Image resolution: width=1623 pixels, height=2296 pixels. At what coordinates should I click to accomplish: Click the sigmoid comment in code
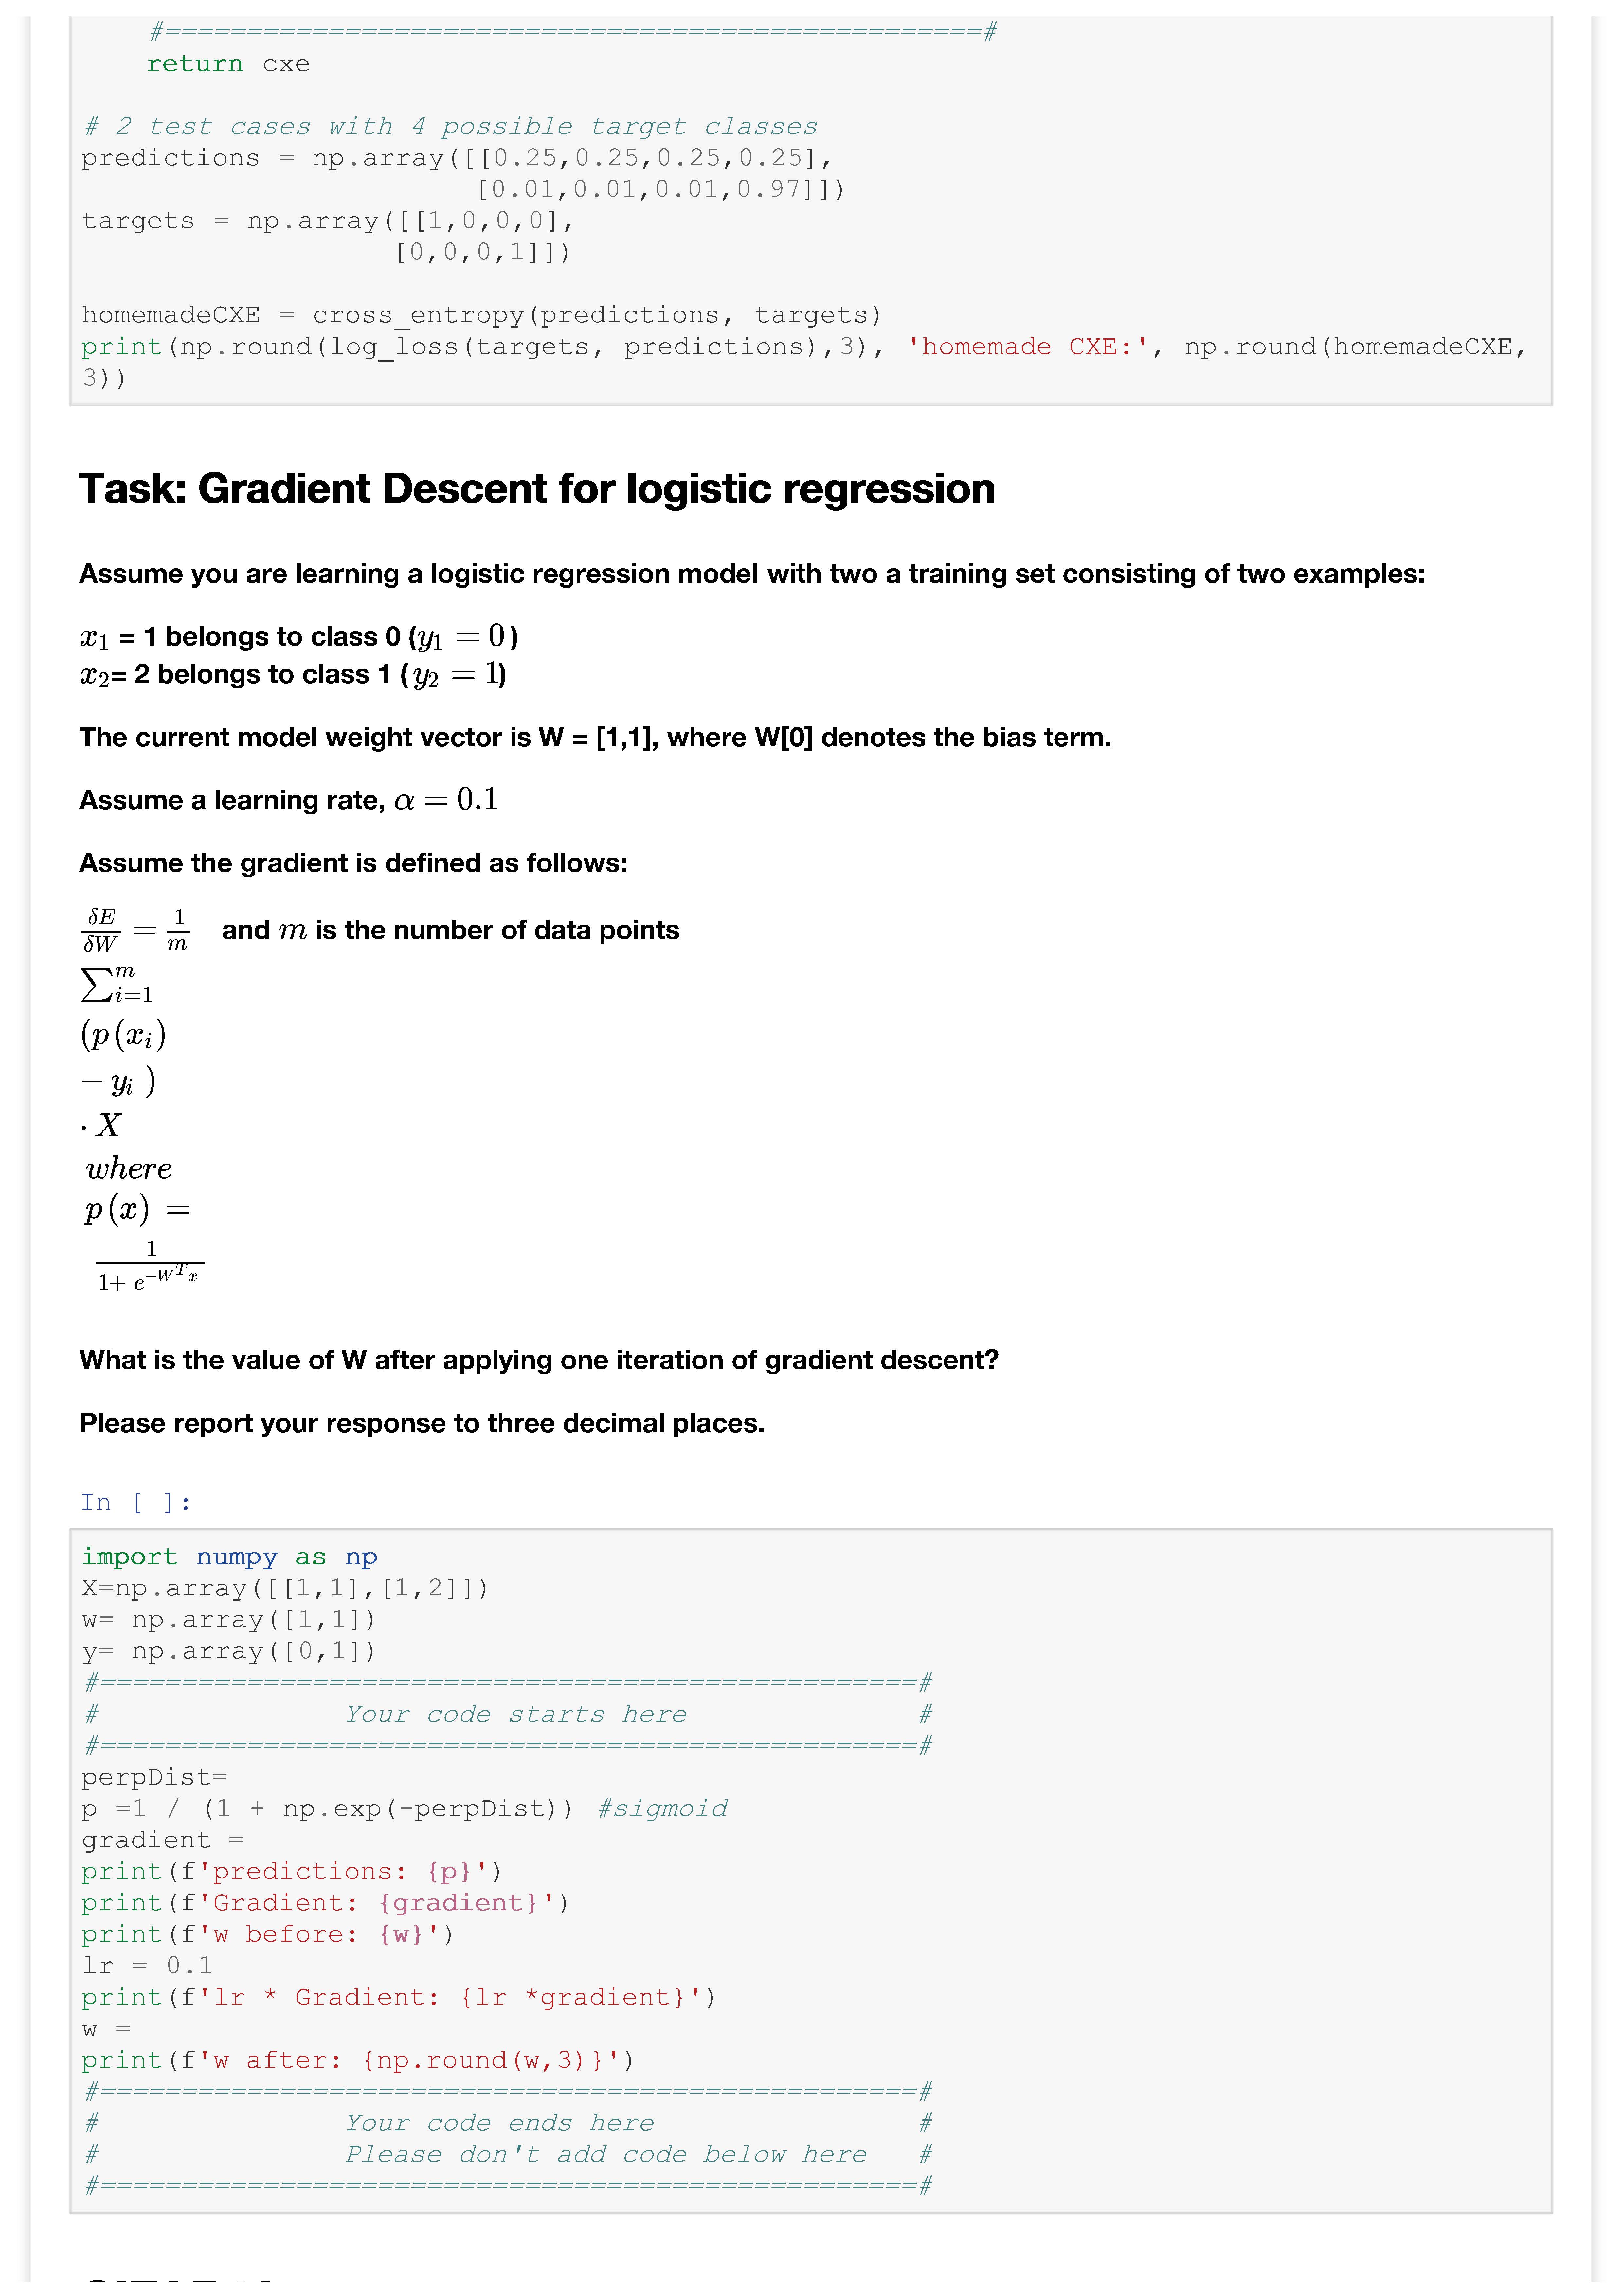pyautogui.click(x=662, y=1809)
